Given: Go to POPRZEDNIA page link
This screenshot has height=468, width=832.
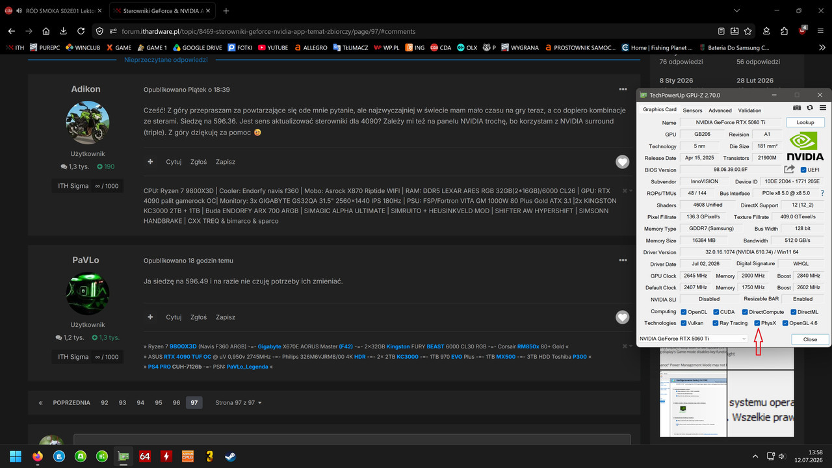Looking at the screenshot, I should pos(71,403).
